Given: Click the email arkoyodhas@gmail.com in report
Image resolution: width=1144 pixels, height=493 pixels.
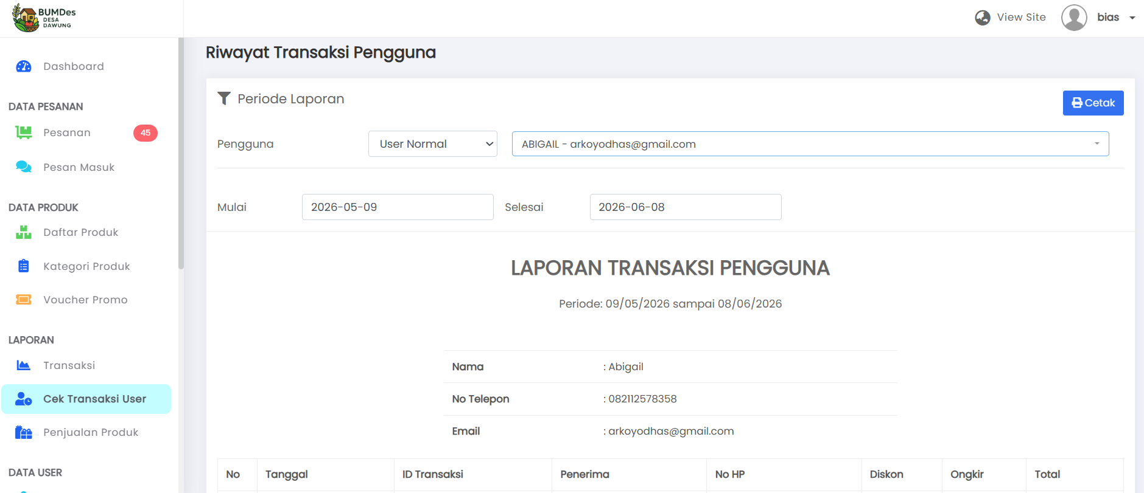Looking at the screenshot, I should (x=671, y=431).
